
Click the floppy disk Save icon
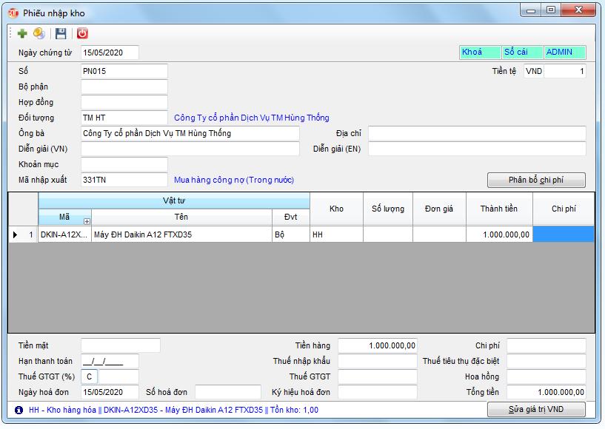coord(61,33)
